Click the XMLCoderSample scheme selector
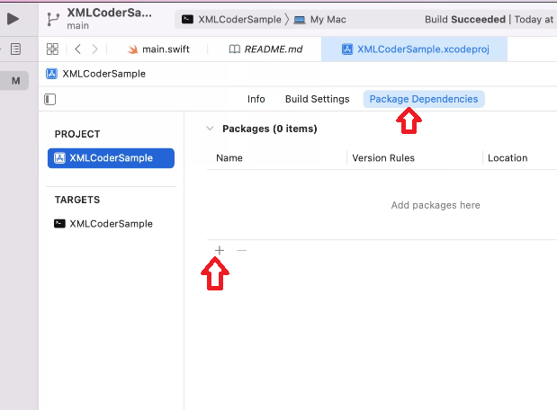Viewport: 557px width, 410px height. coord(231,19)
